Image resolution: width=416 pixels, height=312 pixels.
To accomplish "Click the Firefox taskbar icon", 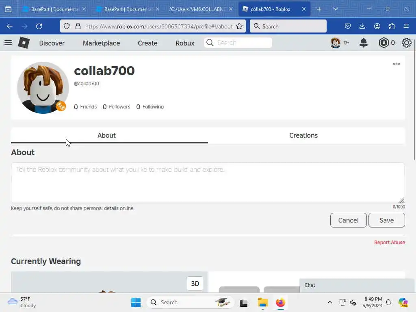I will [x=280, y=302].
